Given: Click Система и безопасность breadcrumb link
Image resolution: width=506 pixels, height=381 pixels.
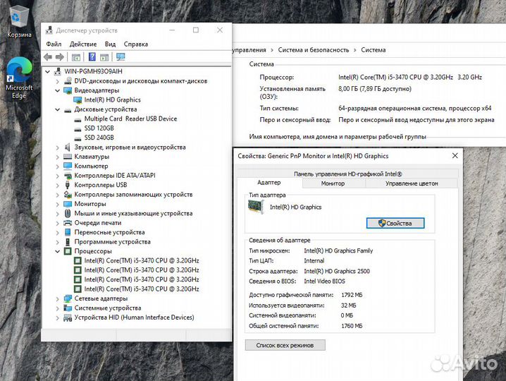Looking at the screenshot, I should (x=314, y=50).
